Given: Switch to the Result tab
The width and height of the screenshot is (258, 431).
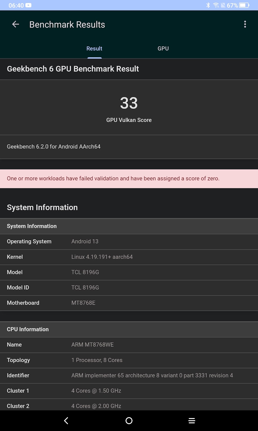Looking at the screenshot, I should [x=94, y=48].
